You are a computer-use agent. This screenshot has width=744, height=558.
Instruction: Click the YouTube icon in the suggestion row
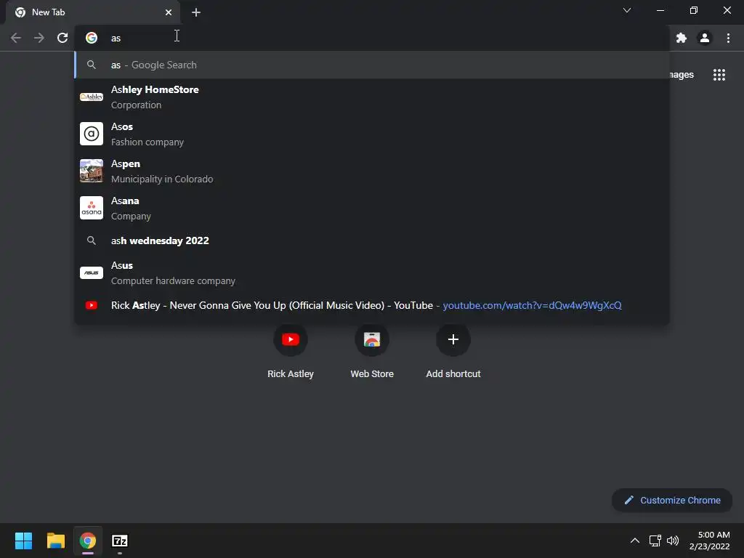[x=92, y=305]
